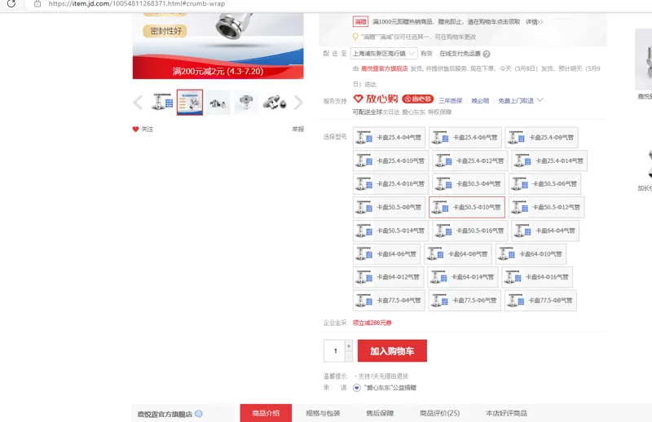Choose the selected 卡盘50.5-Φ10气管 option
The width and height of the screenshot is (652, 422).
tap(467, 207)
